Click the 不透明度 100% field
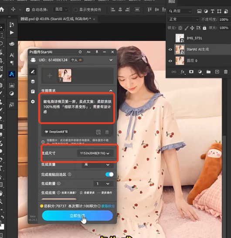Image resolution: width=231 pixels, height=238 pixels. pyautogui.click(x=224, y=20)
